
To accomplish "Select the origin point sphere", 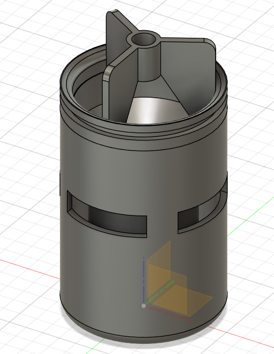I will tap(144, 306).
